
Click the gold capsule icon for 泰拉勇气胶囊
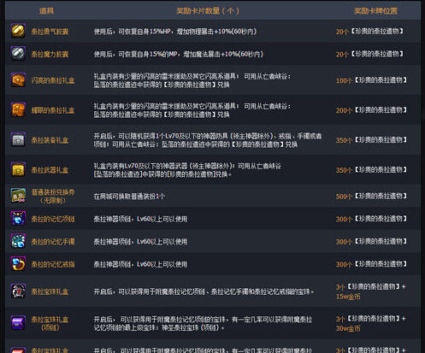click(x=18, y=31)
